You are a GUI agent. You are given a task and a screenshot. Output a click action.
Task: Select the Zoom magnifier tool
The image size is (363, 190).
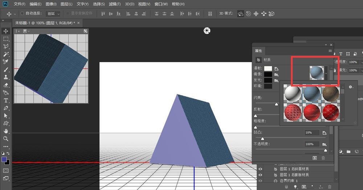(x=6, y=138)
